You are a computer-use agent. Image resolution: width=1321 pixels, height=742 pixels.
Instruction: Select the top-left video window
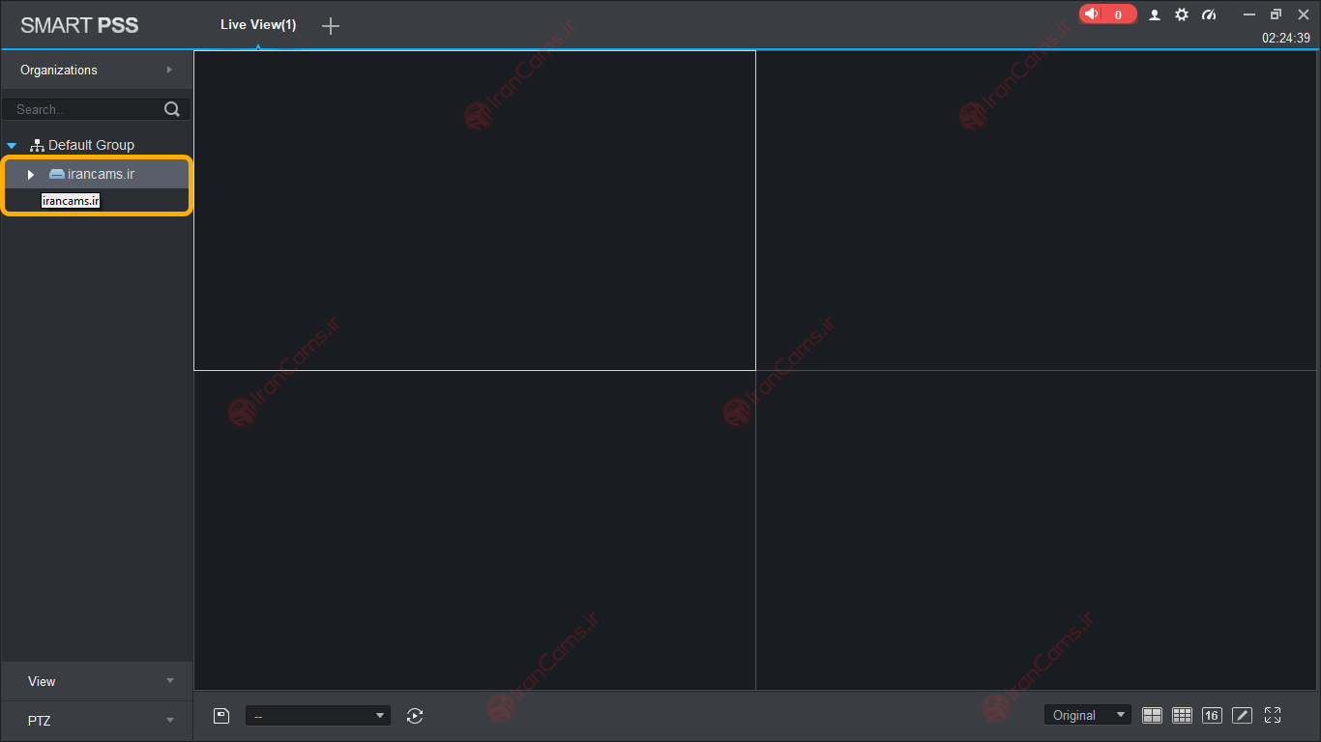click(x=475, y=211)
